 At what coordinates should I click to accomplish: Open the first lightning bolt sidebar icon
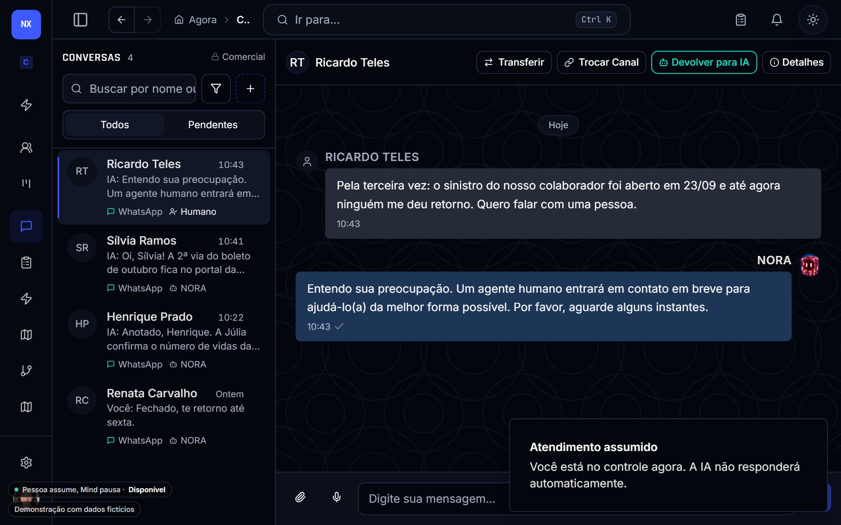26,105
